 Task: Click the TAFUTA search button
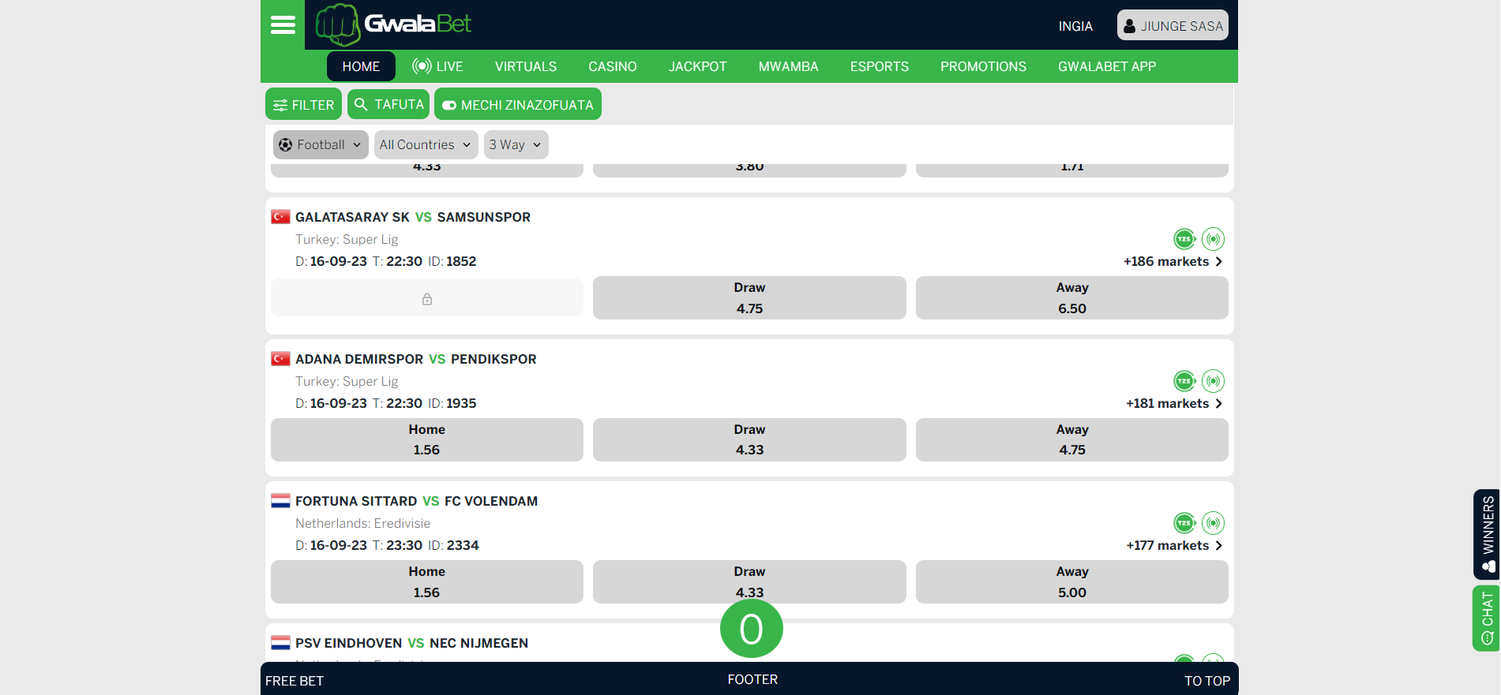(388, 104)
